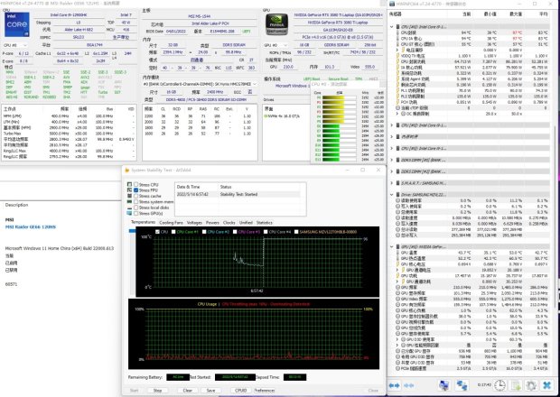Viewport: 560px width, 397px height.
Task: Switch to the Cooling Fans tab
Action: pyautogui.click(x=171, y=223)
